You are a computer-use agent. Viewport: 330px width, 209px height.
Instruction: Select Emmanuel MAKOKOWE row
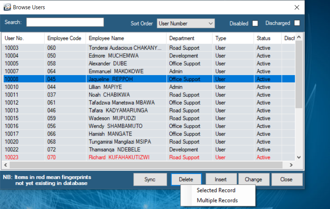[x=148, y=71]
